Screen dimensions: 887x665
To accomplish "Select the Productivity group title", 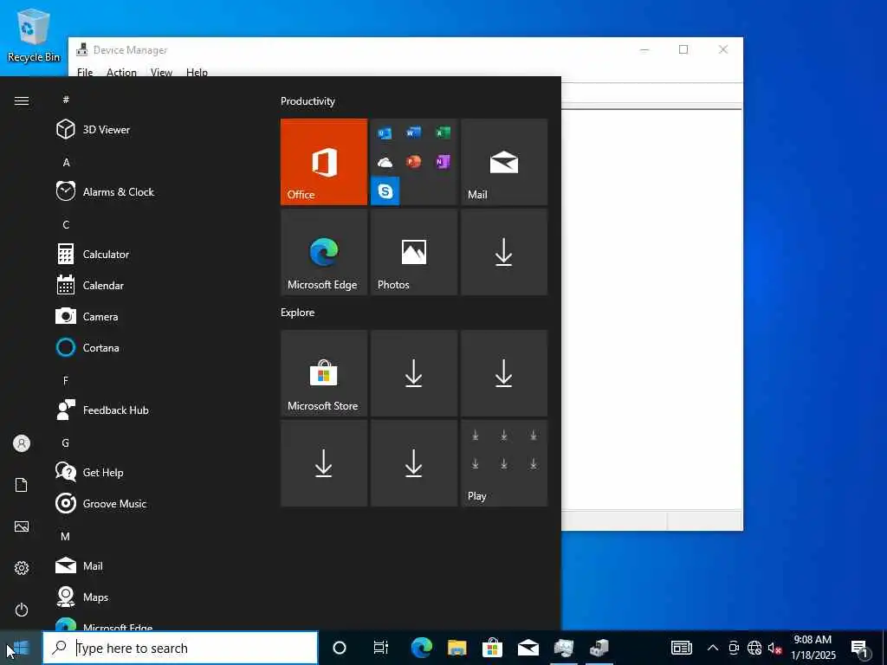I will [x=308, y=101].
